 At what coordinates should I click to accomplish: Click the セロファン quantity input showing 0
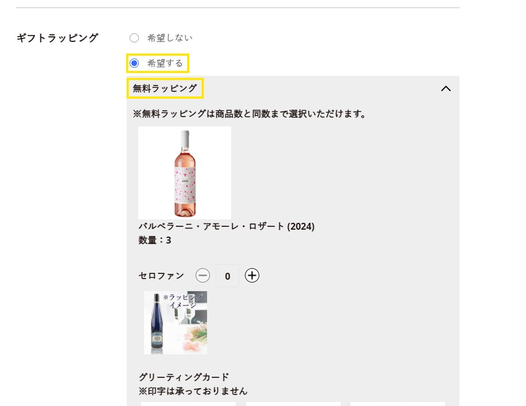click(x=227, y=275)
